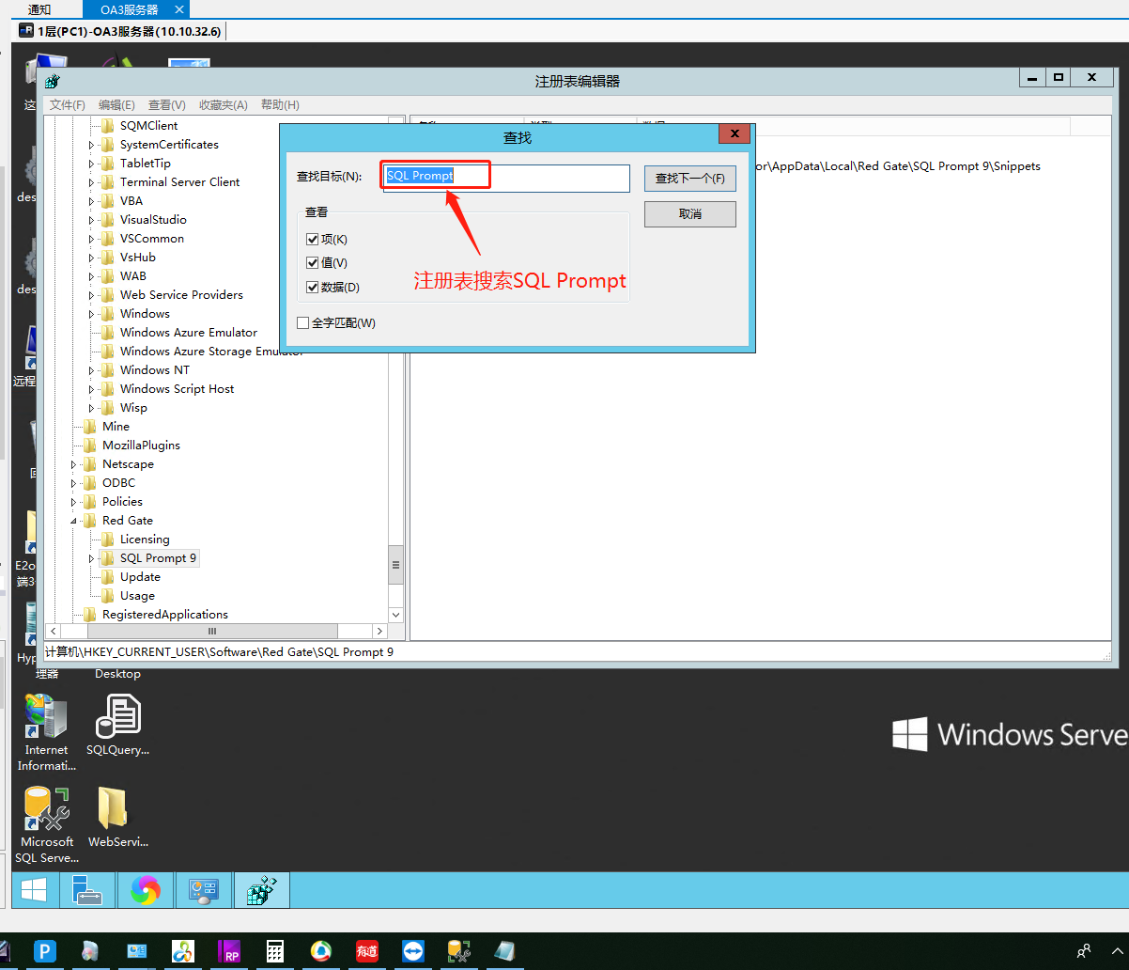Select the Web Service Providers key
Image resolution: width=1129 pixels, height=970 pixels.
click(x=181, y=295)
